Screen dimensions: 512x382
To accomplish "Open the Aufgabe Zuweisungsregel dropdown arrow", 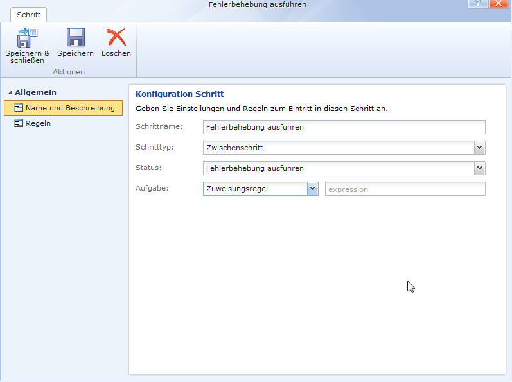I will point(312,189).
